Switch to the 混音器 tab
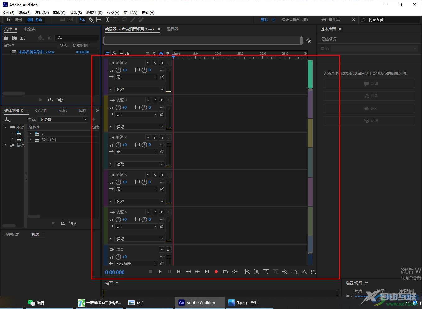 click(173, 29)
